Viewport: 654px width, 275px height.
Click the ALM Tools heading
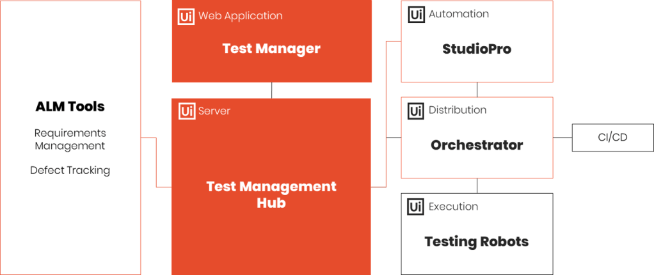tap(70, 107)
